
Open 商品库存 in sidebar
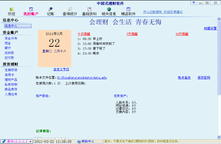11,89
